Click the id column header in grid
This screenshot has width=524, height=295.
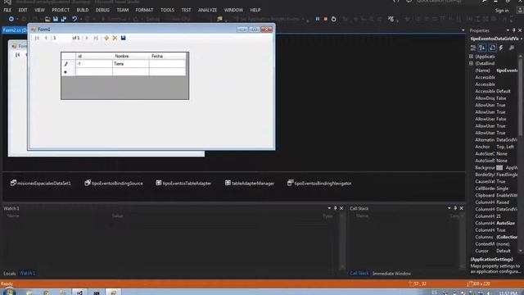(94, 57)
